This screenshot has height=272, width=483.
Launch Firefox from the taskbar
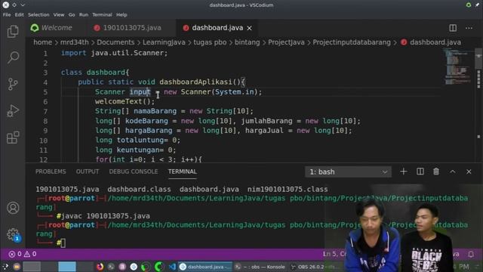(x=100, y=267)
